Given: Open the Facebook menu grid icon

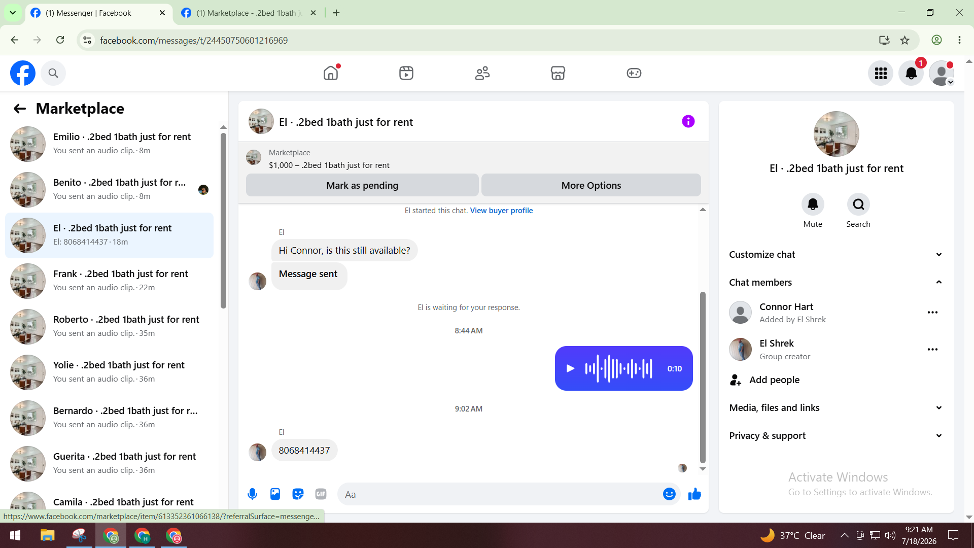Looking at the screenshot, I should [881, 74].
